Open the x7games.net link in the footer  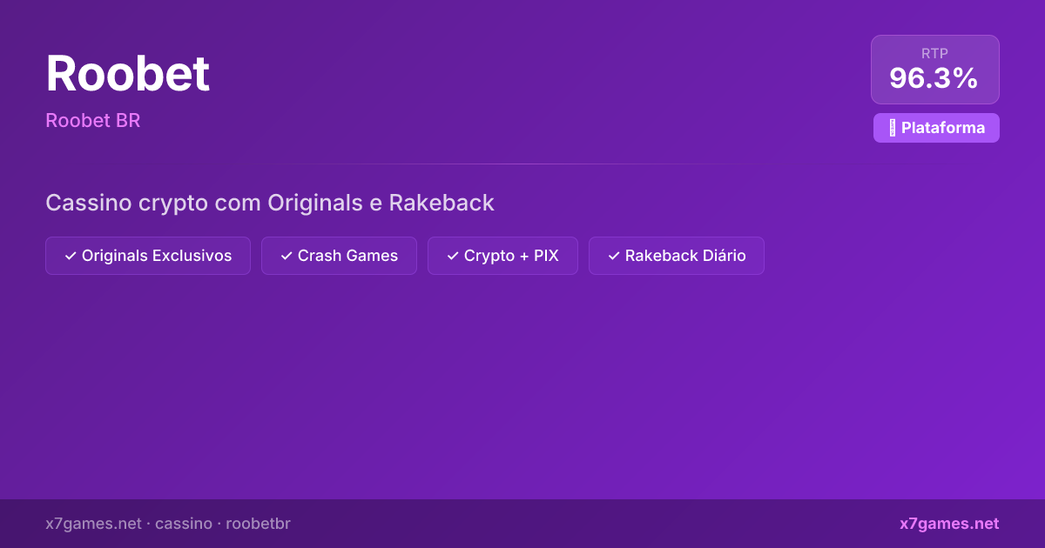pos(949,524)
